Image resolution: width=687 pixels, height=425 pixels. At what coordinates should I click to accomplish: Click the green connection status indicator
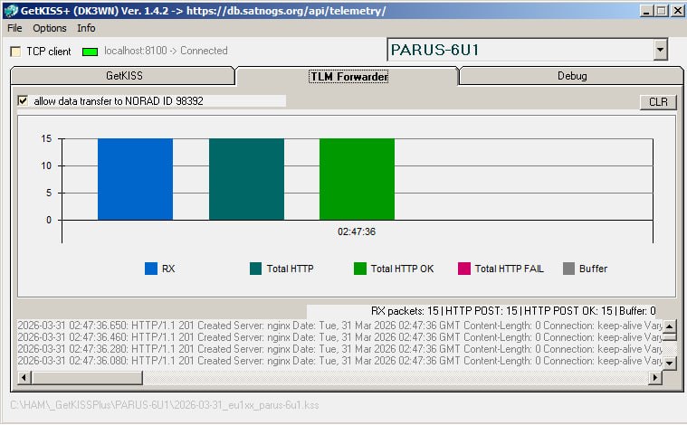pos(90,52)
